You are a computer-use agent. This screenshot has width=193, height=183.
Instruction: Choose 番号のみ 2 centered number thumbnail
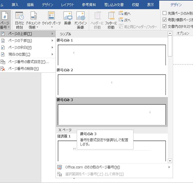pos(112,84)
